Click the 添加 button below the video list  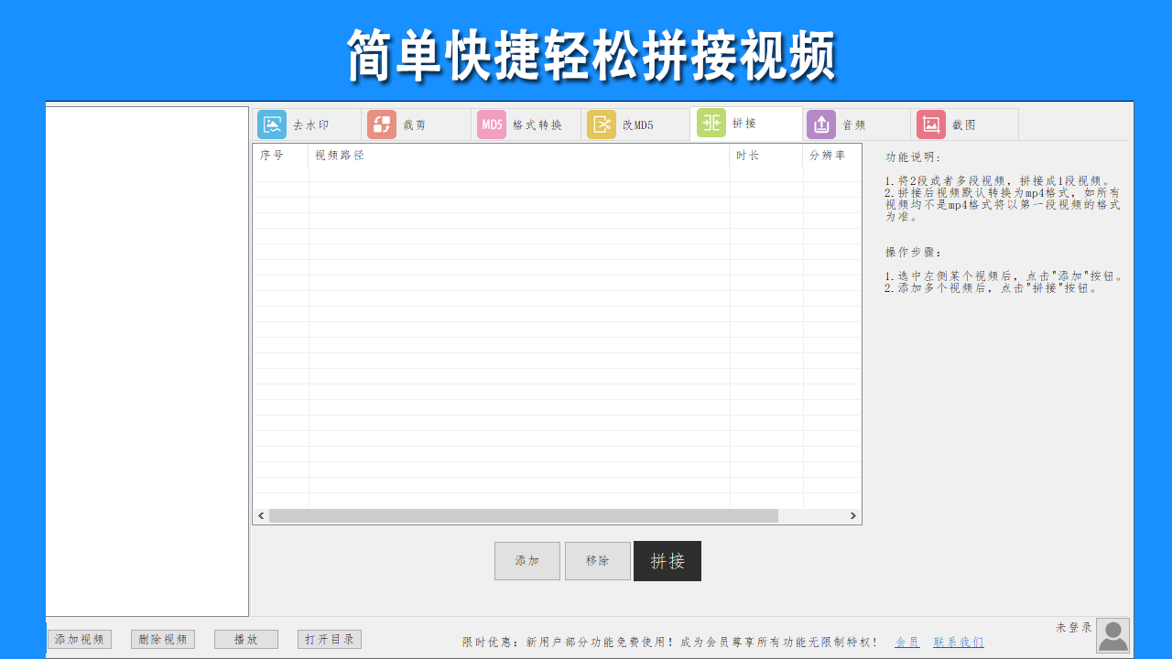point(526,560)
